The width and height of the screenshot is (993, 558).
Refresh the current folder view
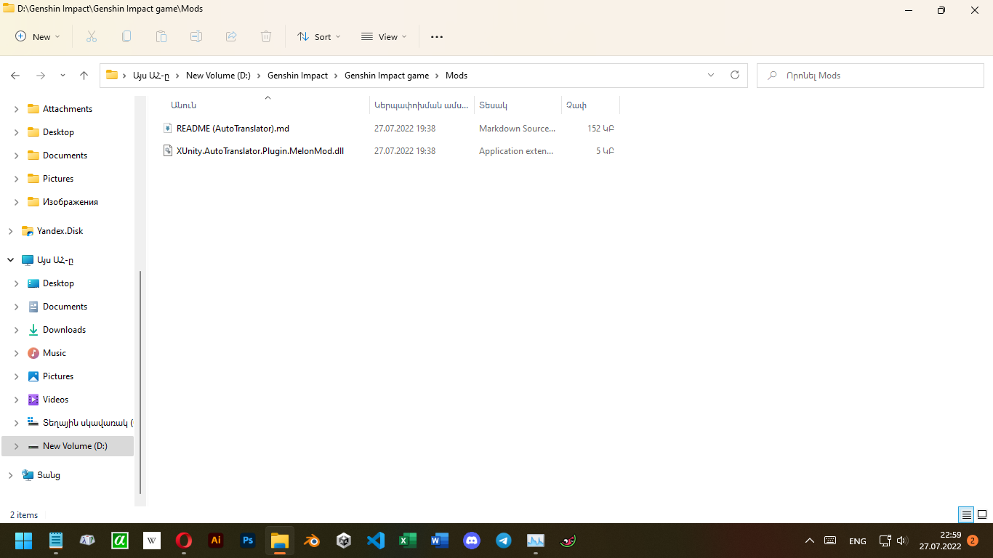point(735,76)
